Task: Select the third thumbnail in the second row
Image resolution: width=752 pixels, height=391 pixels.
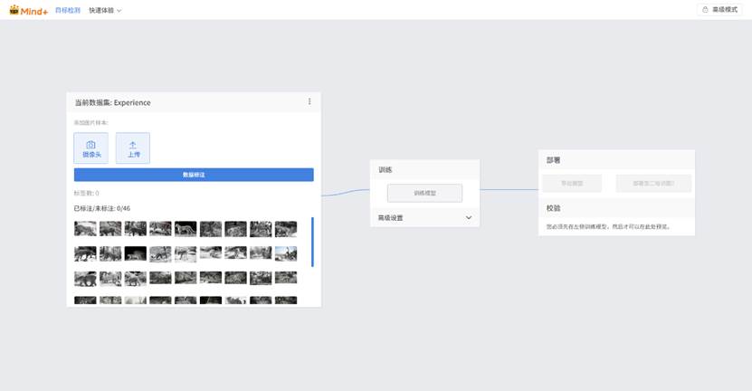Action: point(136,253)
